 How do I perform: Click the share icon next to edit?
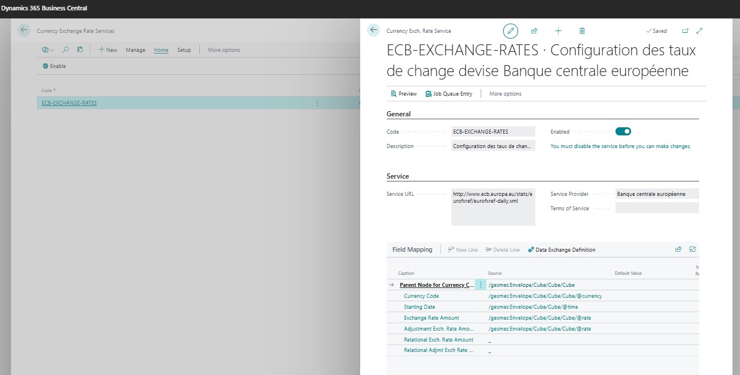[534, 31]
